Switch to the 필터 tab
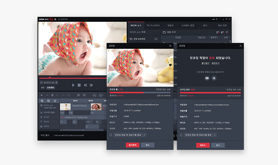This screenshot has height=165, width=278. 205,26
